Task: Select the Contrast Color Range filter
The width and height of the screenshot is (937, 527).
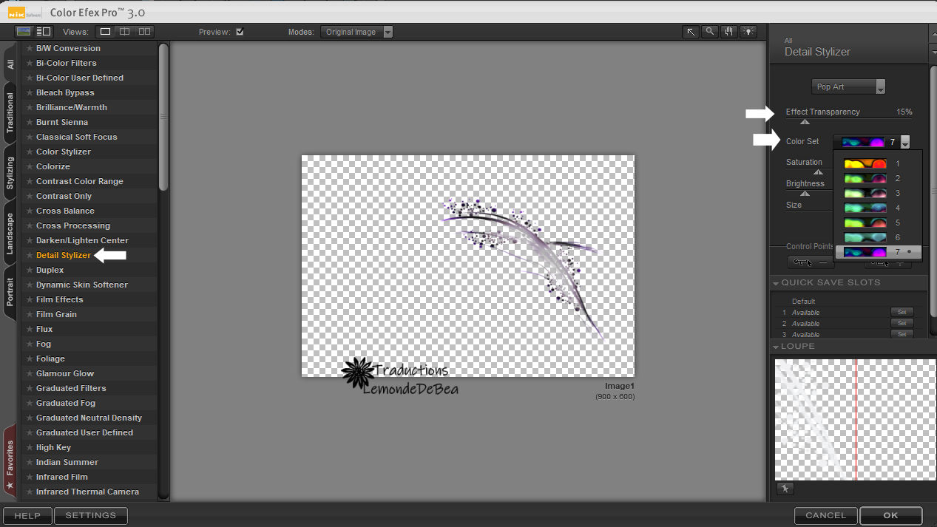Action: (89, 181)
